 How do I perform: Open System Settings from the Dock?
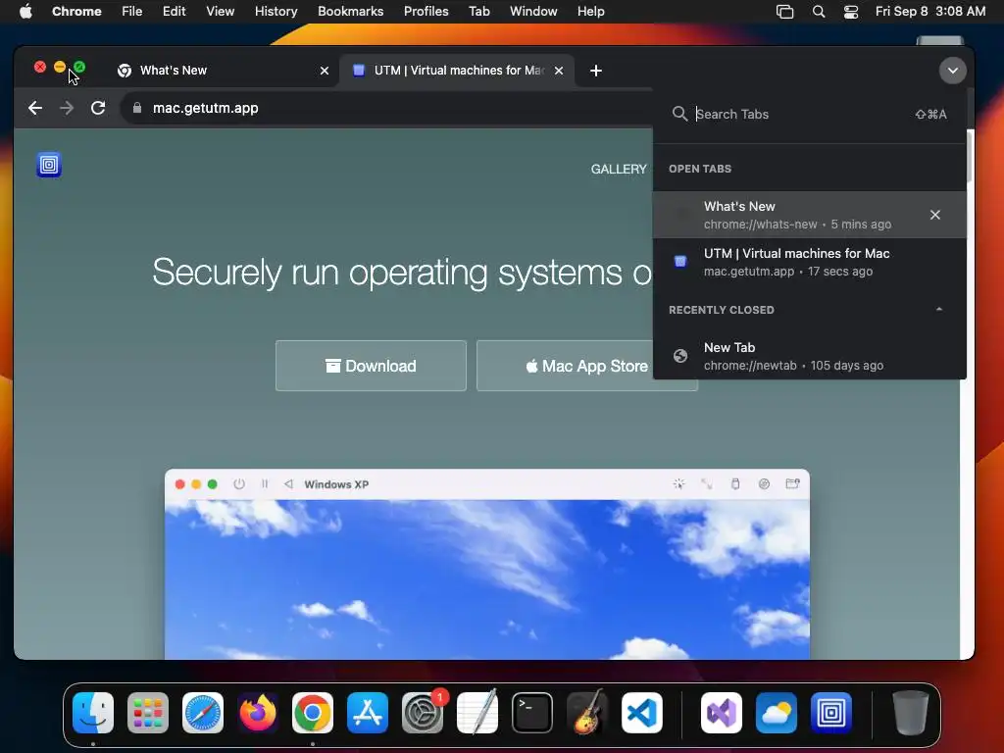coord(423,713)
